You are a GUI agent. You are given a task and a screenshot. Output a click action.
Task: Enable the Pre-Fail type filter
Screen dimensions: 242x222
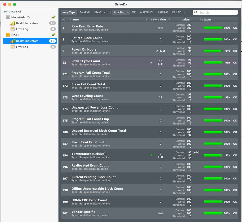click(84, 12)
